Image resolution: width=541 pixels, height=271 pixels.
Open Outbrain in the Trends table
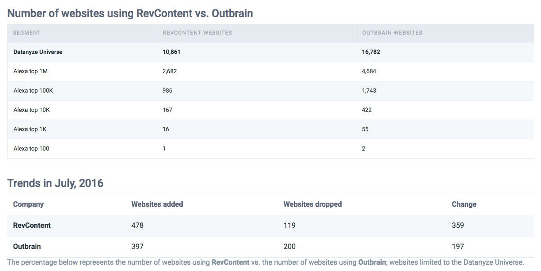[27, 247]
